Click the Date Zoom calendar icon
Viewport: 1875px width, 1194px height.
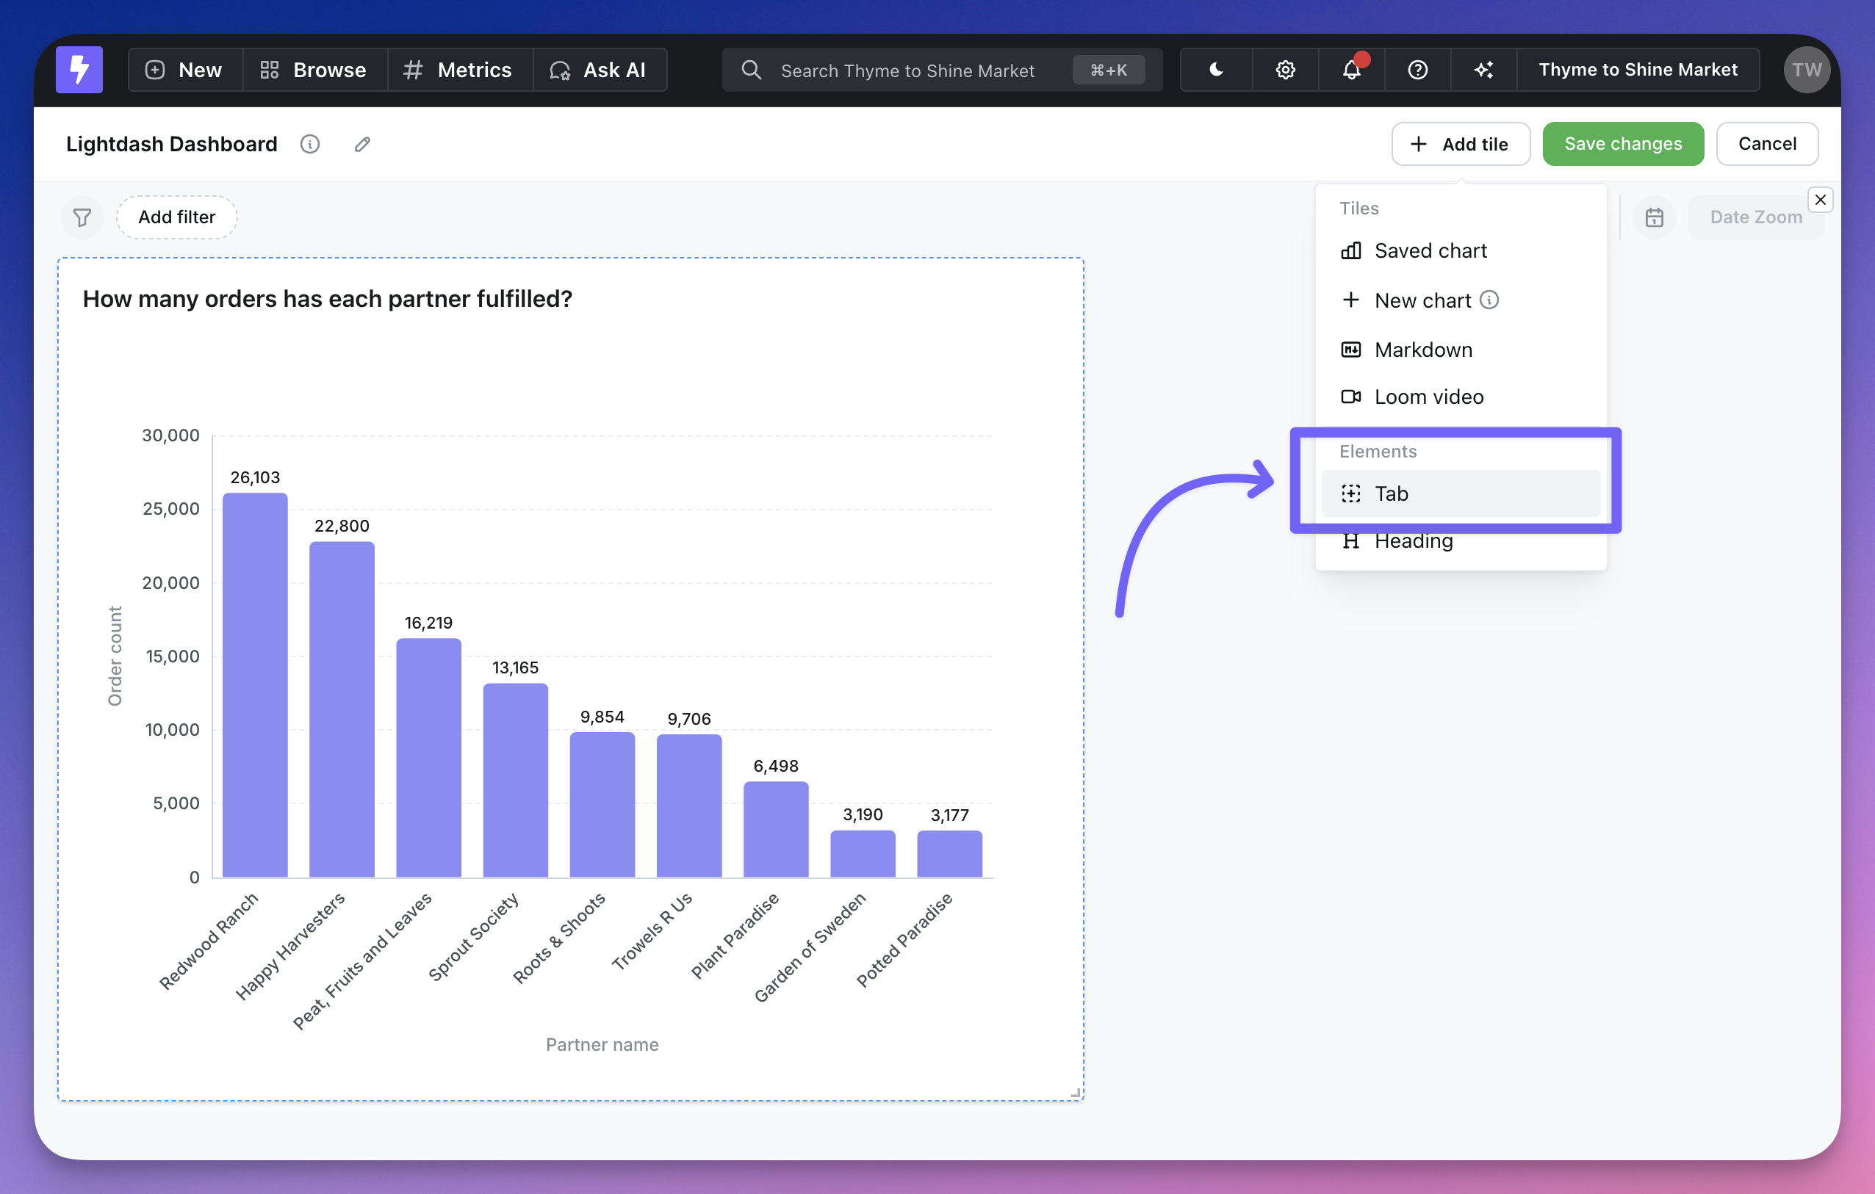pyautogui.click(x=1654, y=217)
